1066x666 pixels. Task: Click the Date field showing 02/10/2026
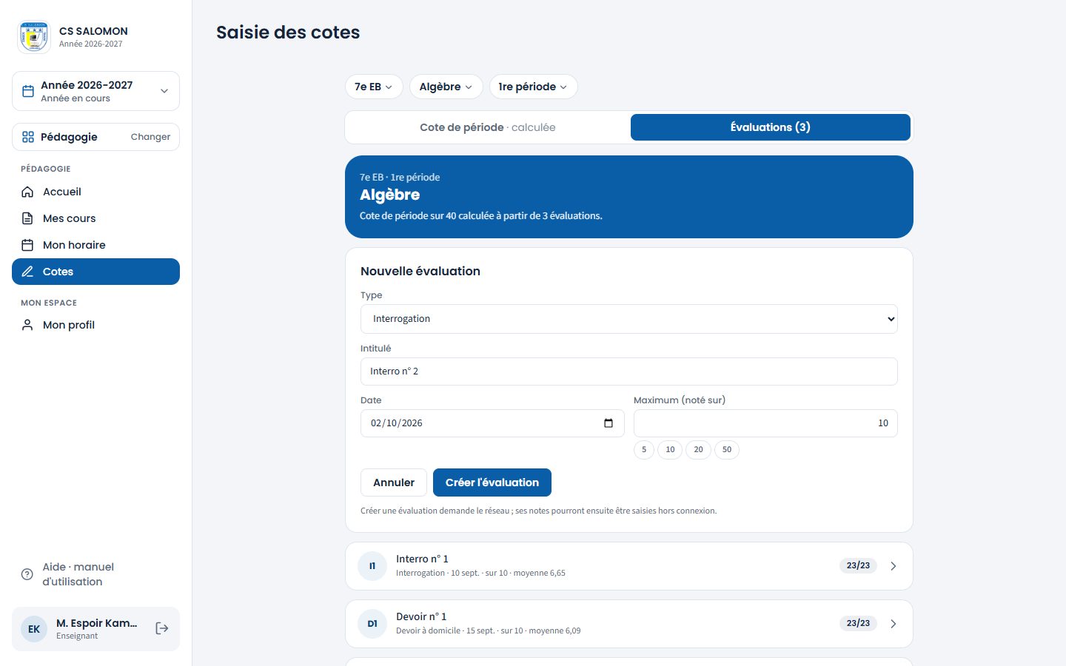492,423
